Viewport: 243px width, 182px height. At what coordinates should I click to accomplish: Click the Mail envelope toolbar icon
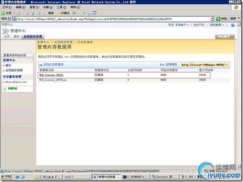coord(81,13)
